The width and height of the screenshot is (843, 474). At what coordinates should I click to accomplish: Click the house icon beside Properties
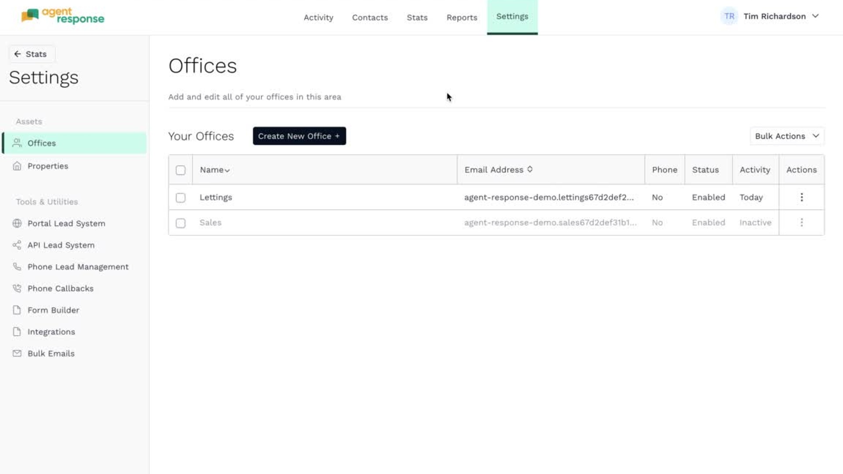click(x=17, y=166)
